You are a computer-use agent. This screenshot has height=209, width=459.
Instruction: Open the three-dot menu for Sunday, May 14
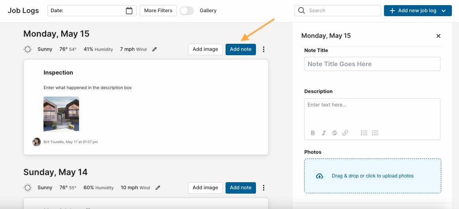[263, 188]
